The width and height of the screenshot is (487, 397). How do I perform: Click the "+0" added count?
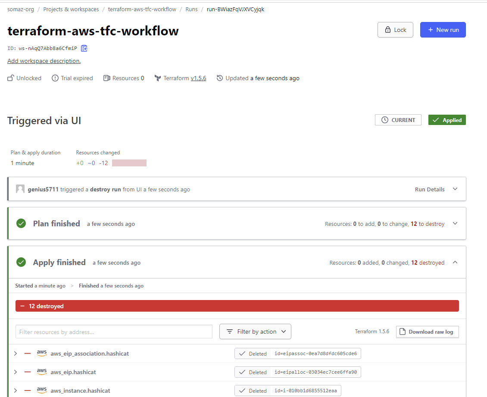(x=80, y=163)
